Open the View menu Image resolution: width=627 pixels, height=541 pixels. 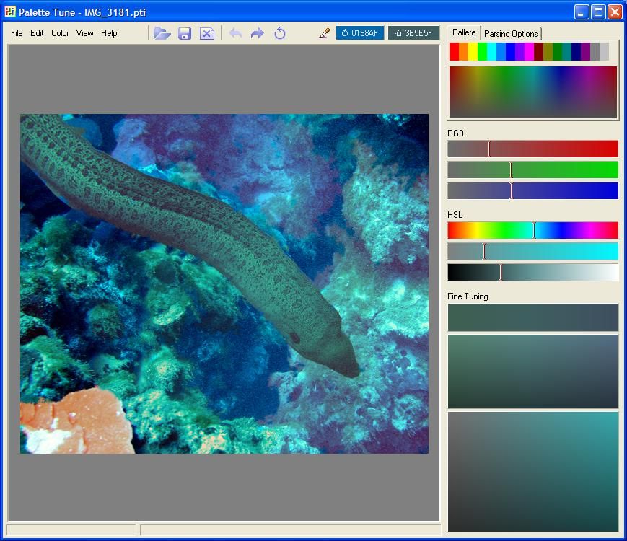click(84, 32)
